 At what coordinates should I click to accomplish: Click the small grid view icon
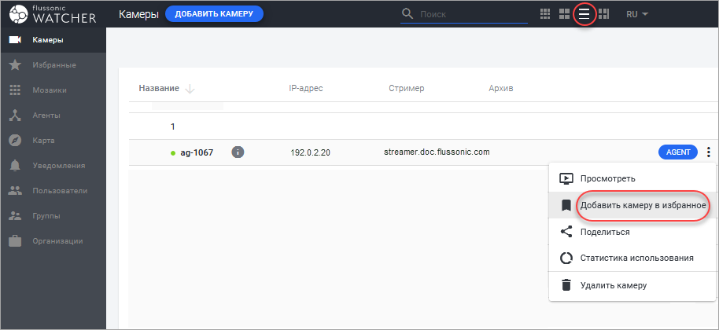[545, 14]
